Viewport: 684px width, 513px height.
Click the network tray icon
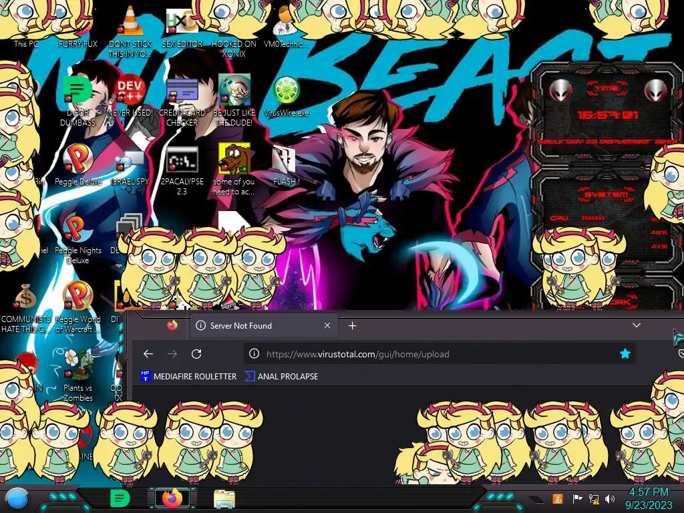[594, 498]
